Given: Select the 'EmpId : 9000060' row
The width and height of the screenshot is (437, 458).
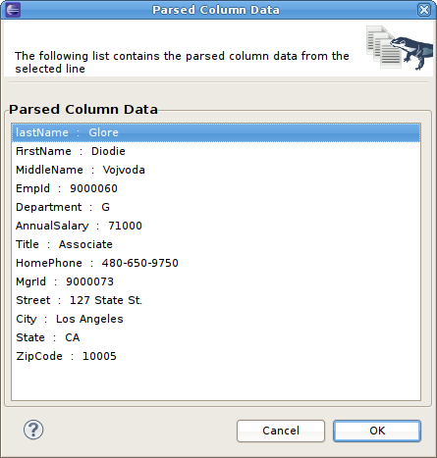Looking at the screenshot, I should pos(216,188).
